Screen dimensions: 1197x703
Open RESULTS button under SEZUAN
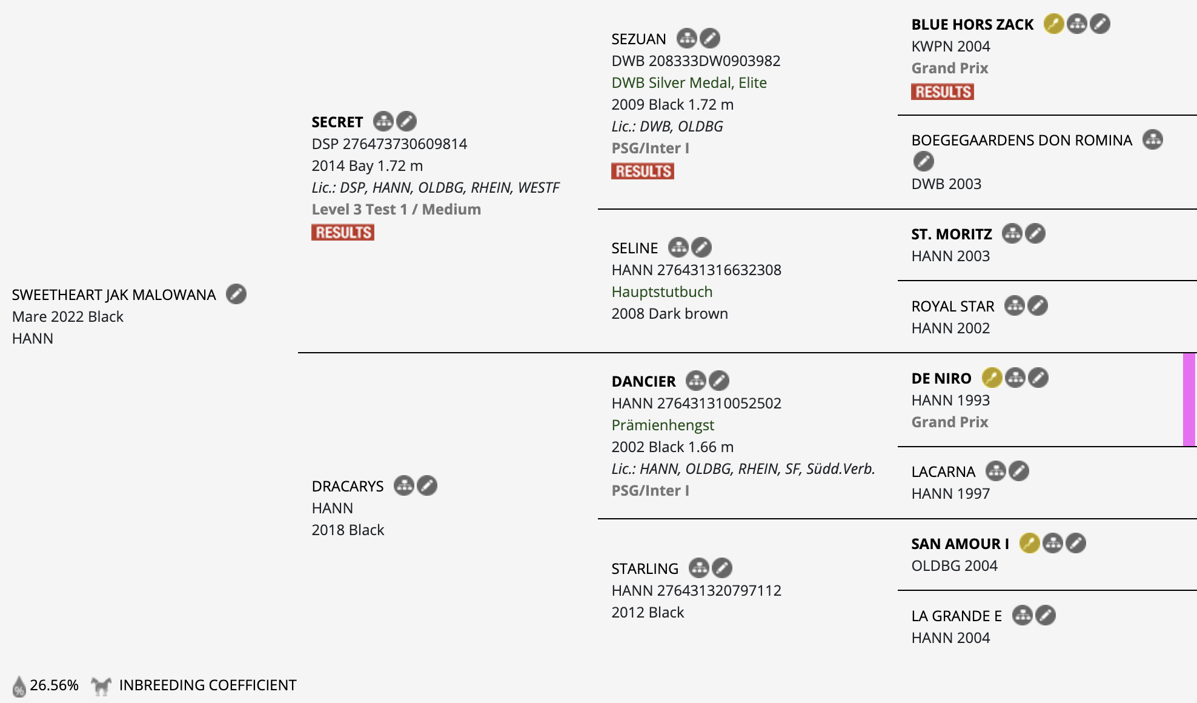pos(643,171)
